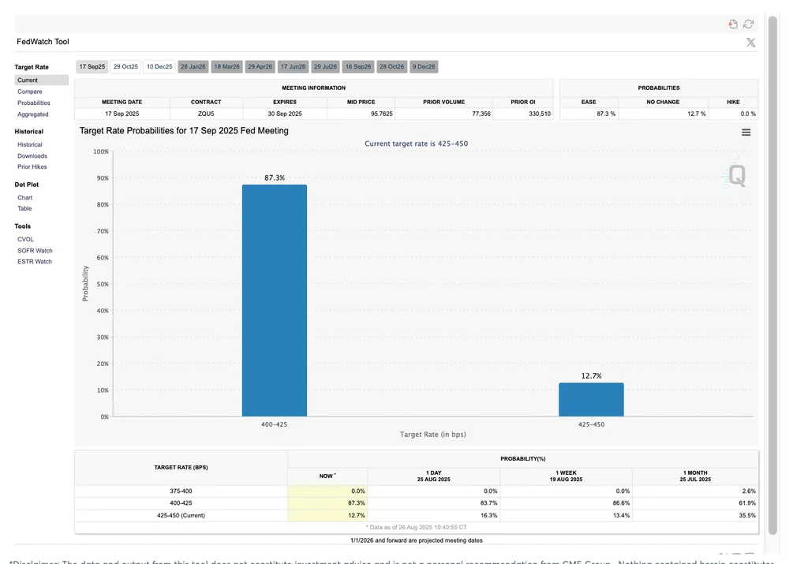The image size is (808, 564).
Task: Select the 17 Jun26 meeting tab
Action: (294, 66)
